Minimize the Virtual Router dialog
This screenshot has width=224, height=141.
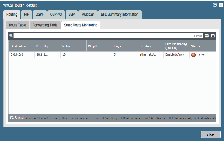[221, 5]
